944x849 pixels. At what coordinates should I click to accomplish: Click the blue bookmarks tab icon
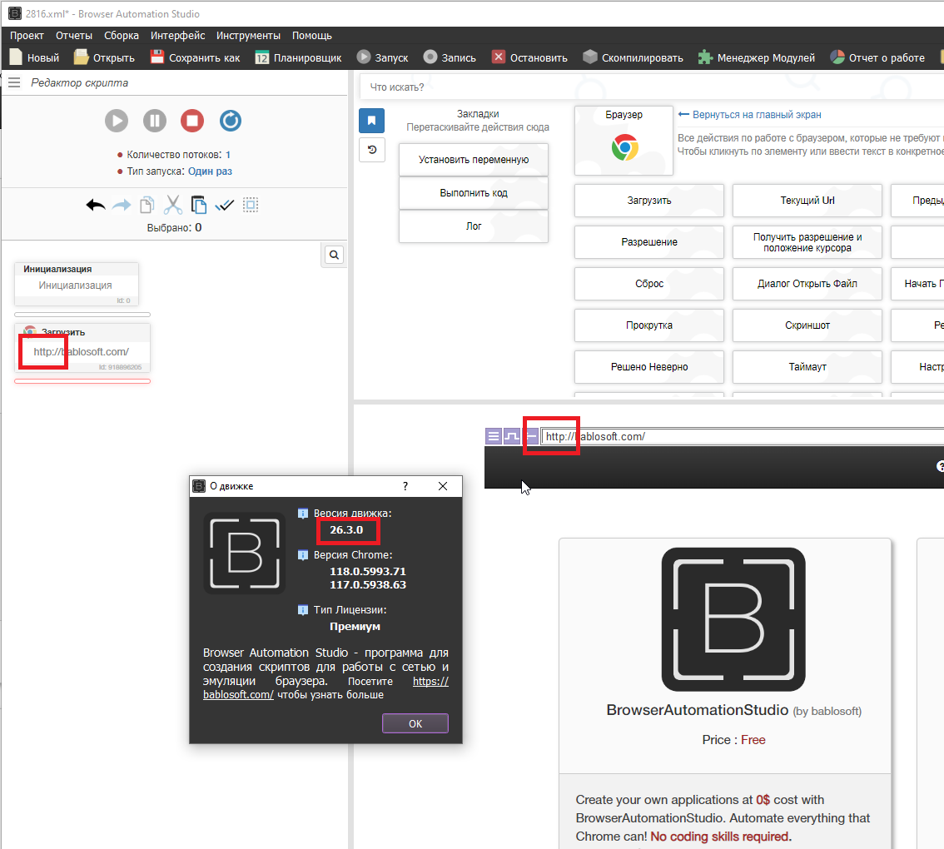pos(371,121)
